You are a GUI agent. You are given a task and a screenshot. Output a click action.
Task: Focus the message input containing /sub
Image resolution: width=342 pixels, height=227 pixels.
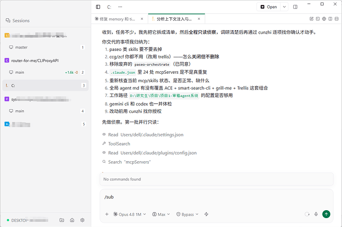(217, 197)
